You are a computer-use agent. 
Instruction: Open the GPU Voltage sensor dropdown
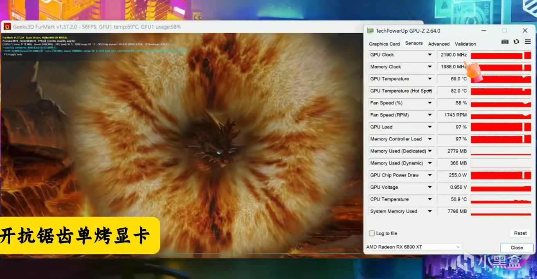point(430,187)
